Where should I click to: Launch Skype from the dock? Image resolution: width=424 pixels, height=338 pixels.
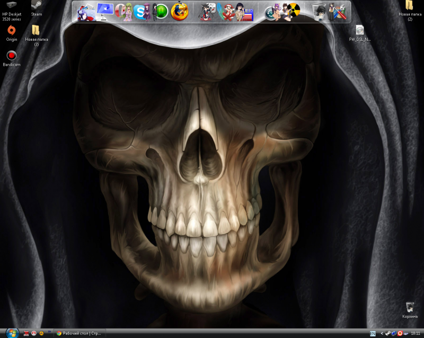[x=142, y=12]
